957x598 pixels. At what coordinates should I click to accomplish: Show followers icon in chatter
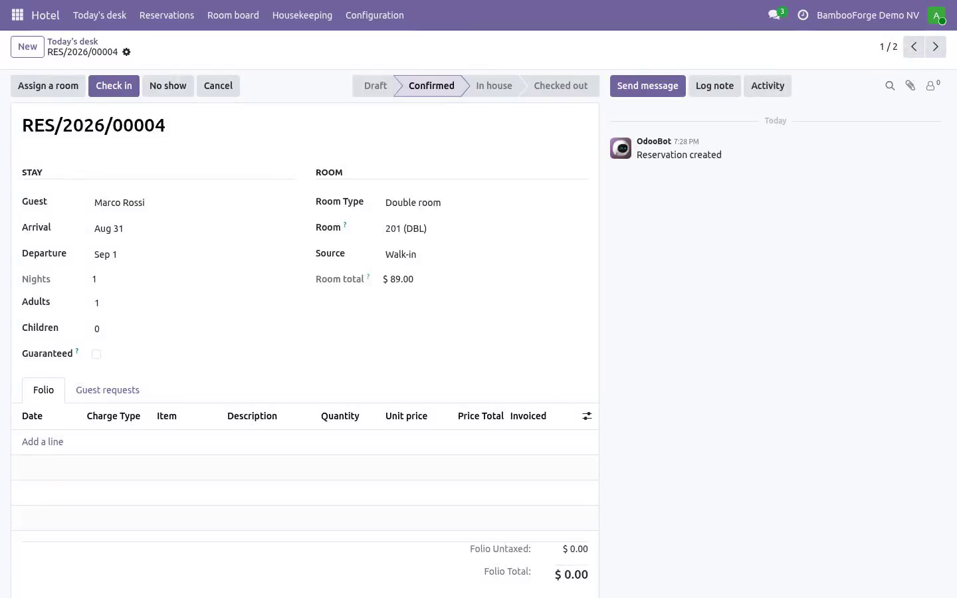[932, 86]
